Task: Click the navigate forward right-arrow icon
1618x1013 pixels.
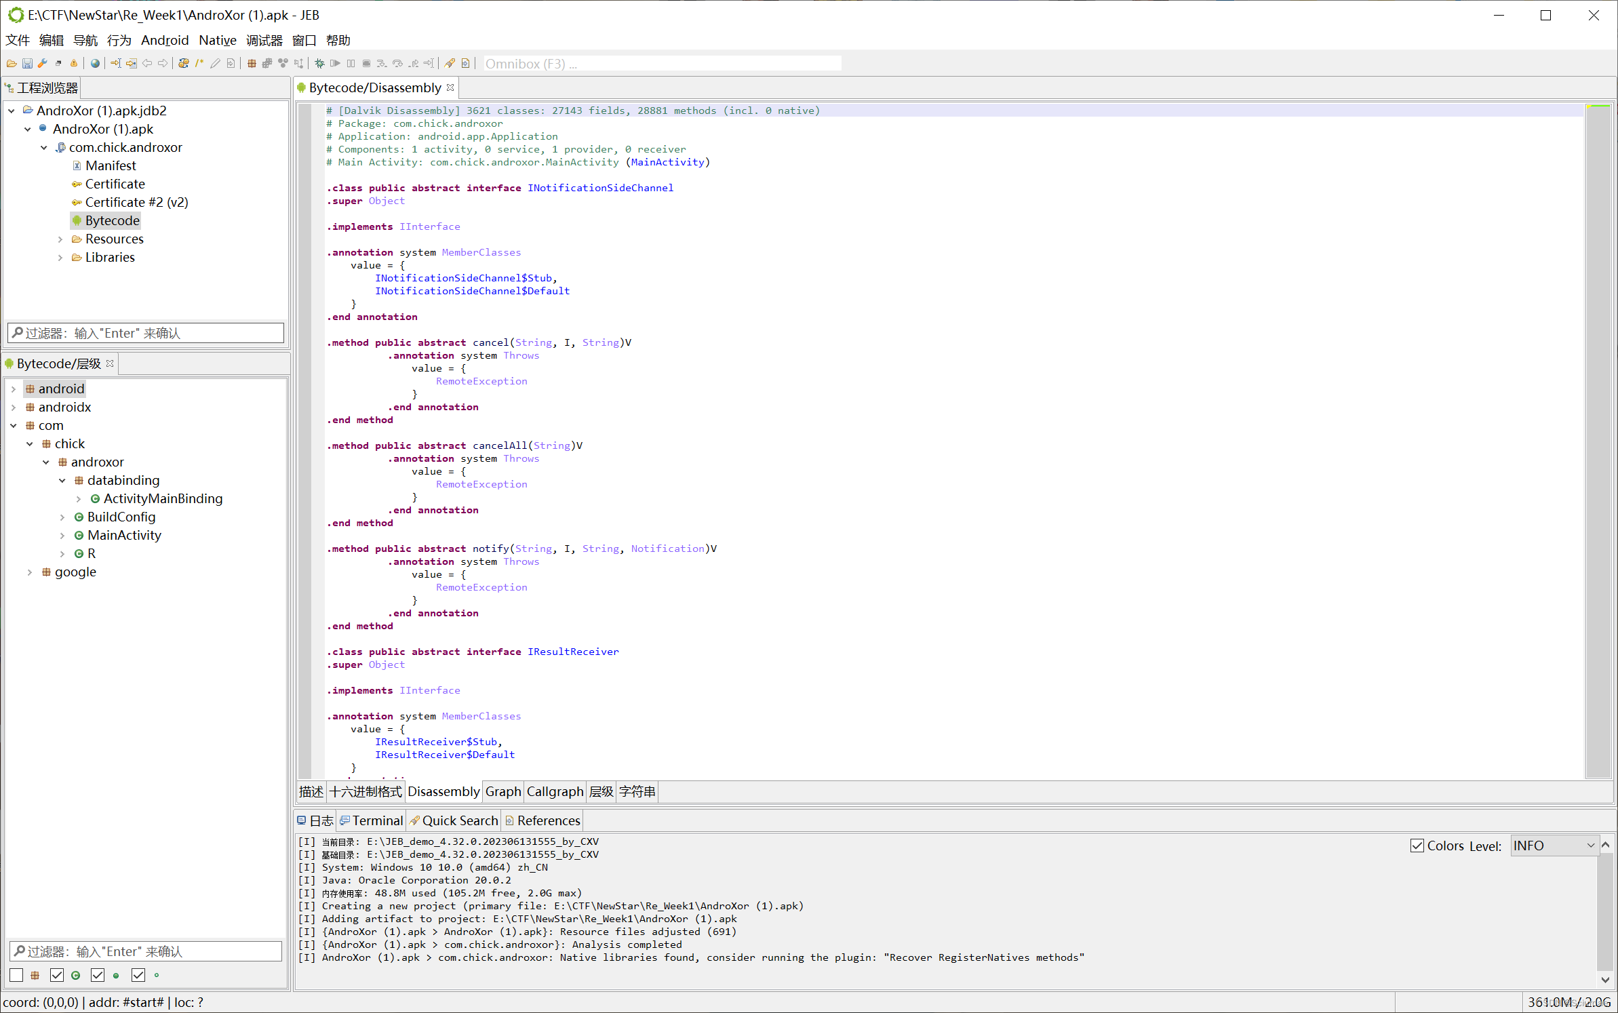Action: pyautogui.click(x=163, y=64)
